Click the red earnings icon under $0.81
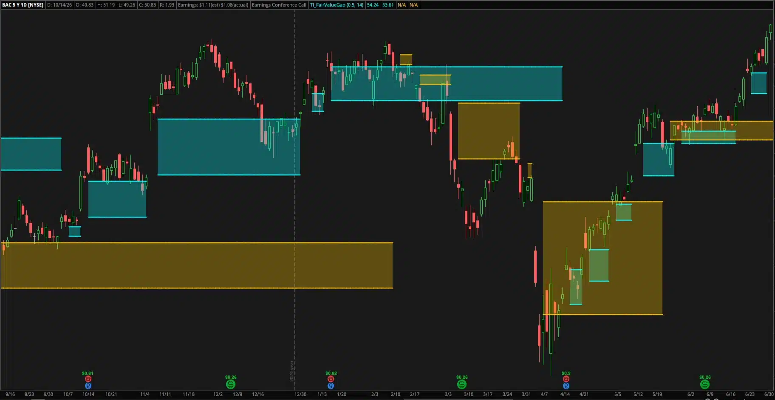The image size is (775, 400). (x=88, y=379)
